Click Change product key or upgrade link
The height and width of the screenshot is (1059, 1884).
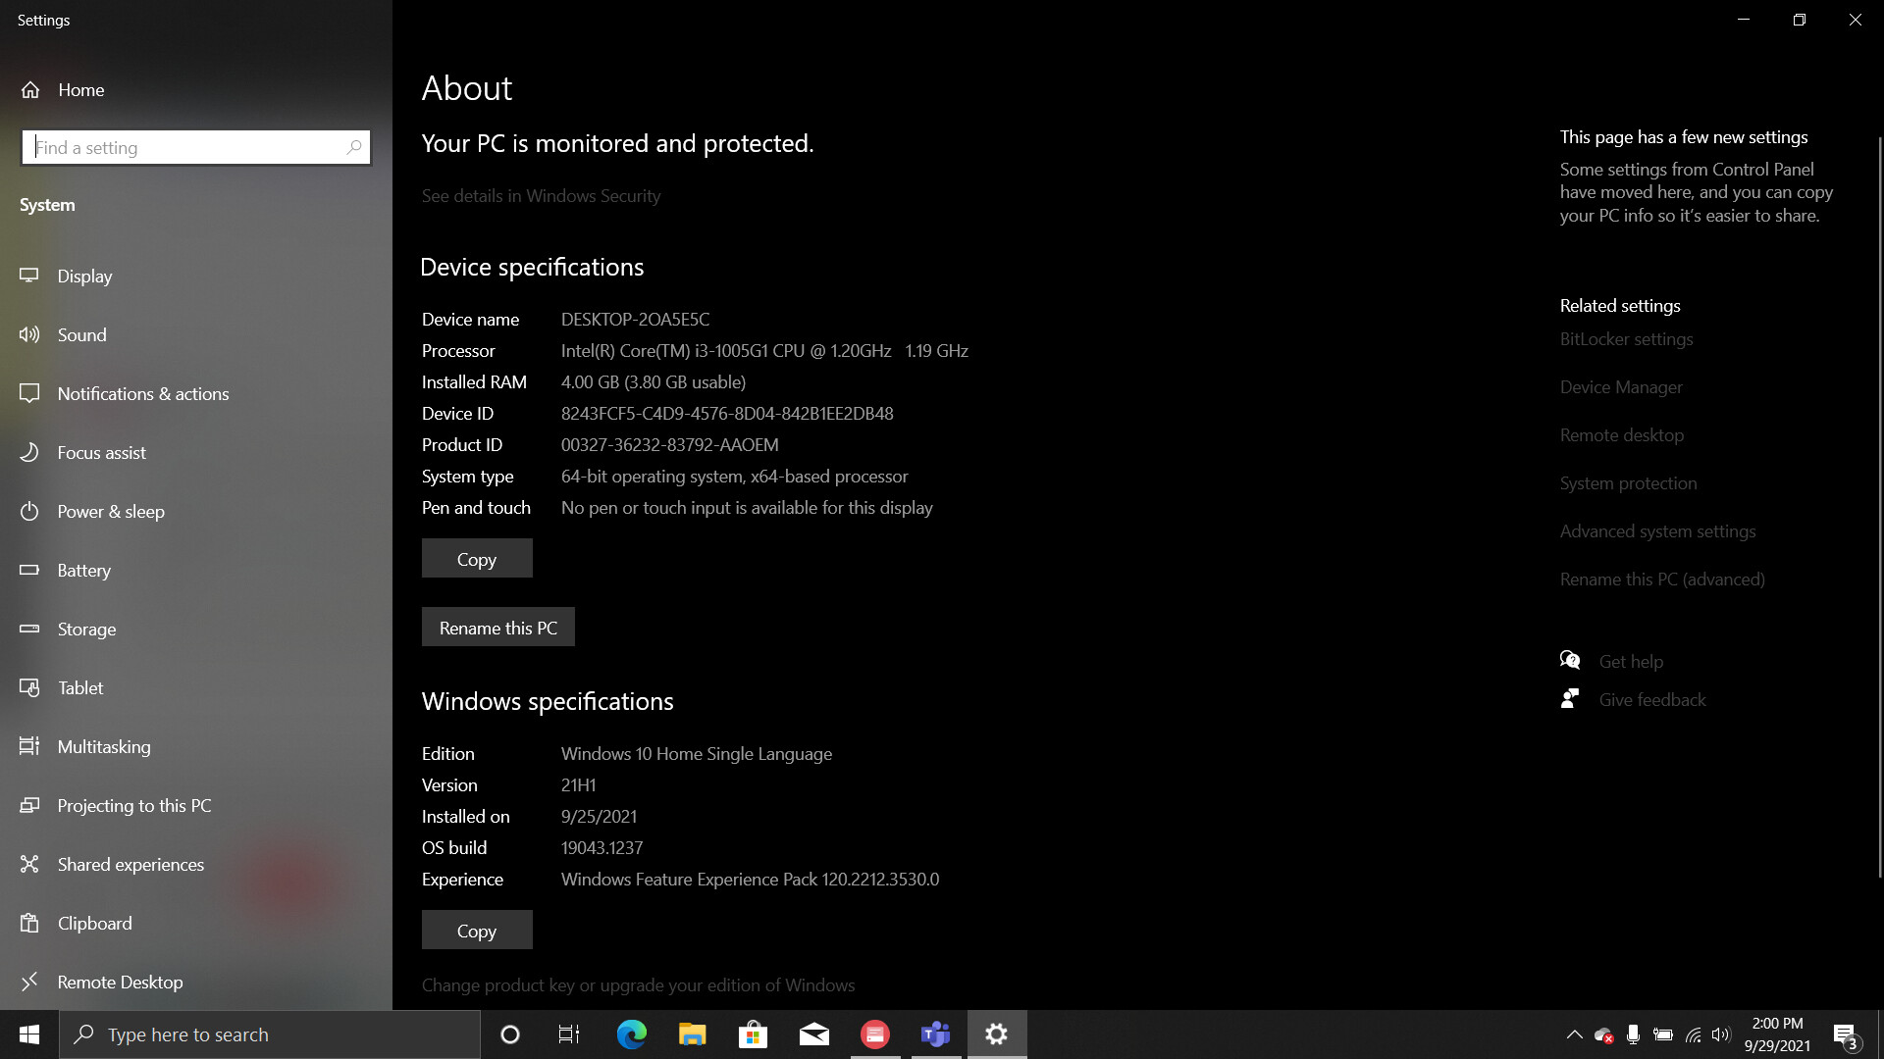click(x=638, y=984)
